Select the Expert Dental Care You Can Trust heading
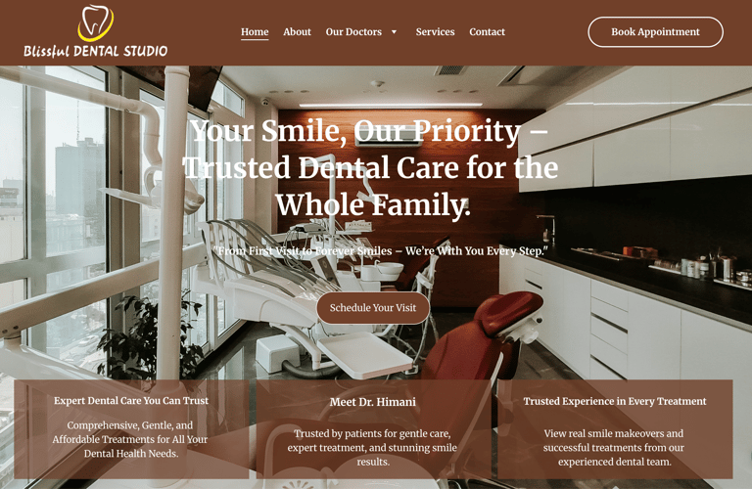Screen dimensions: 752x489 coord(131,401)
